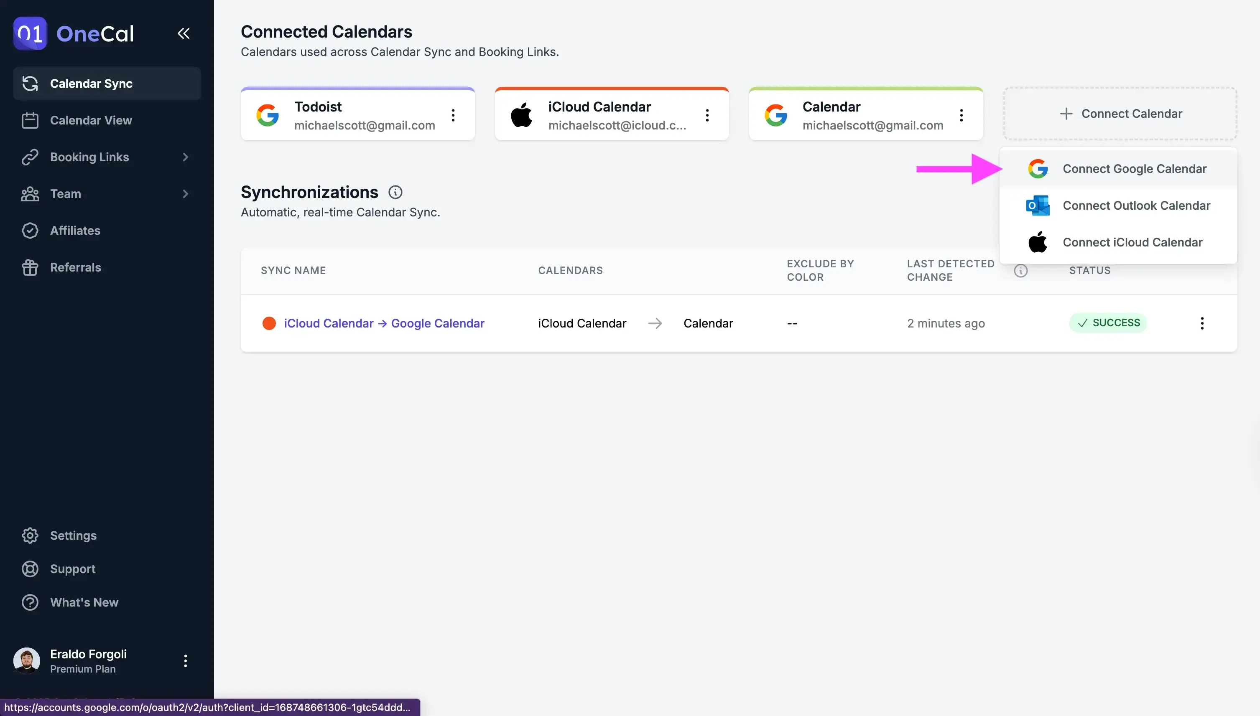Click the info icon beside Synchronizations

pyautogui.click(x=395, y=192)
